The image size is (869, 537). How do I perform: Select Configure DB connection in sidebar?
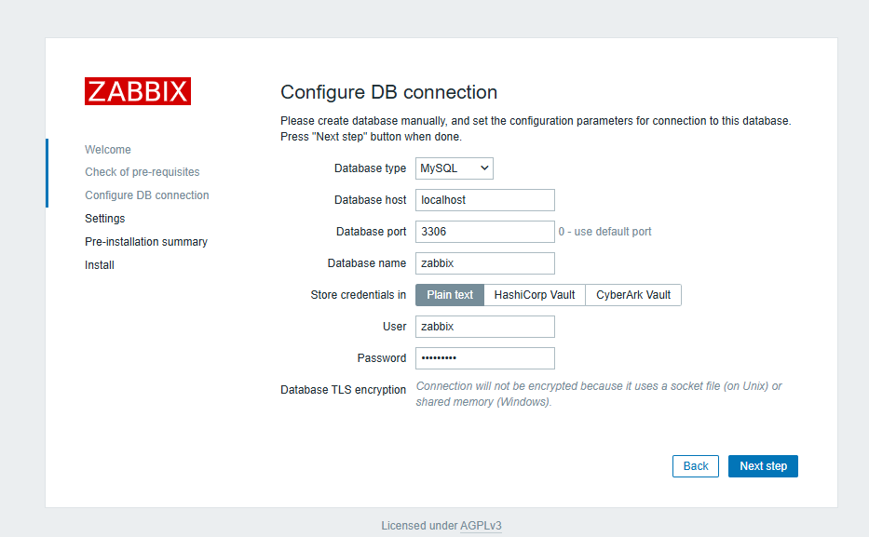pos(146,195)
